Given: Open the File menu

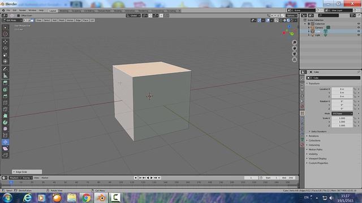Looking at the screenshot, I should (x=8, y=11).
